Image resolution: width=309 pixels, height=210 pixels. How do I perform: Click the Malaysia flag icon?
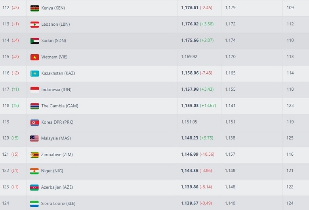click(34, 138)
